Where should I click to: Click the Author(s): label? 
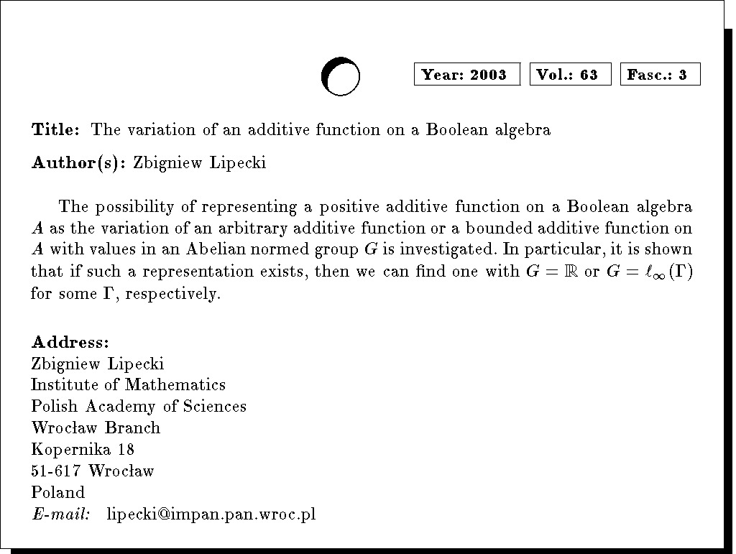79,163
